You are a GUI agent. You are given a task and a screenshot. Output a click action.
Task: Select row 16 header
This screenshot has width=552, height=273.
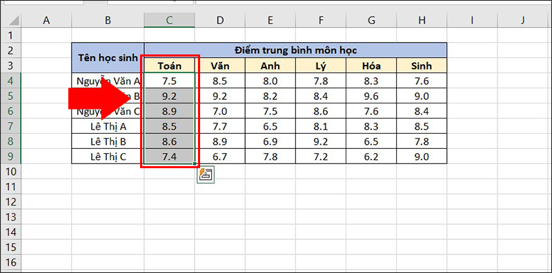tap(11, 262)
